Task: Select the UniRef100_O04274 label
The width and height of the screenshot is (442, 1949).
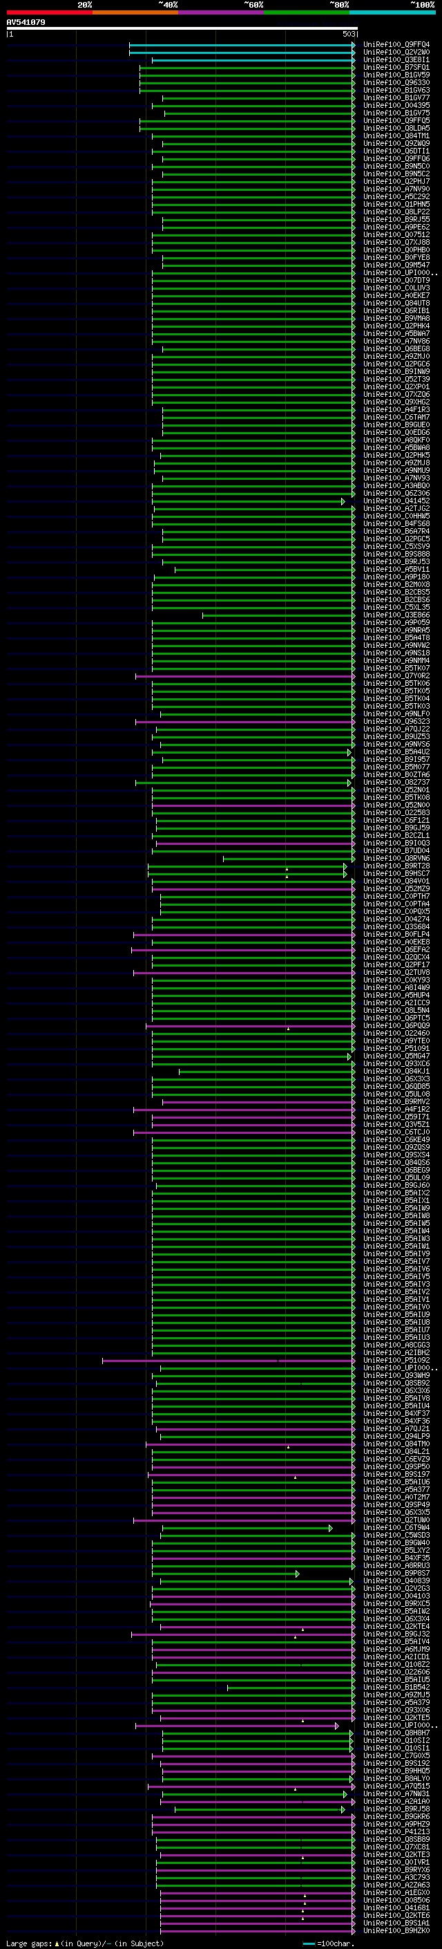Action: point(396,920)
